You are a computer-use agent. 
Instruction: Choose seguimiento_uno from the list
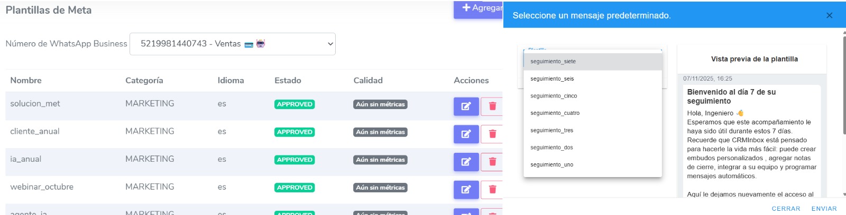[593, 164]
